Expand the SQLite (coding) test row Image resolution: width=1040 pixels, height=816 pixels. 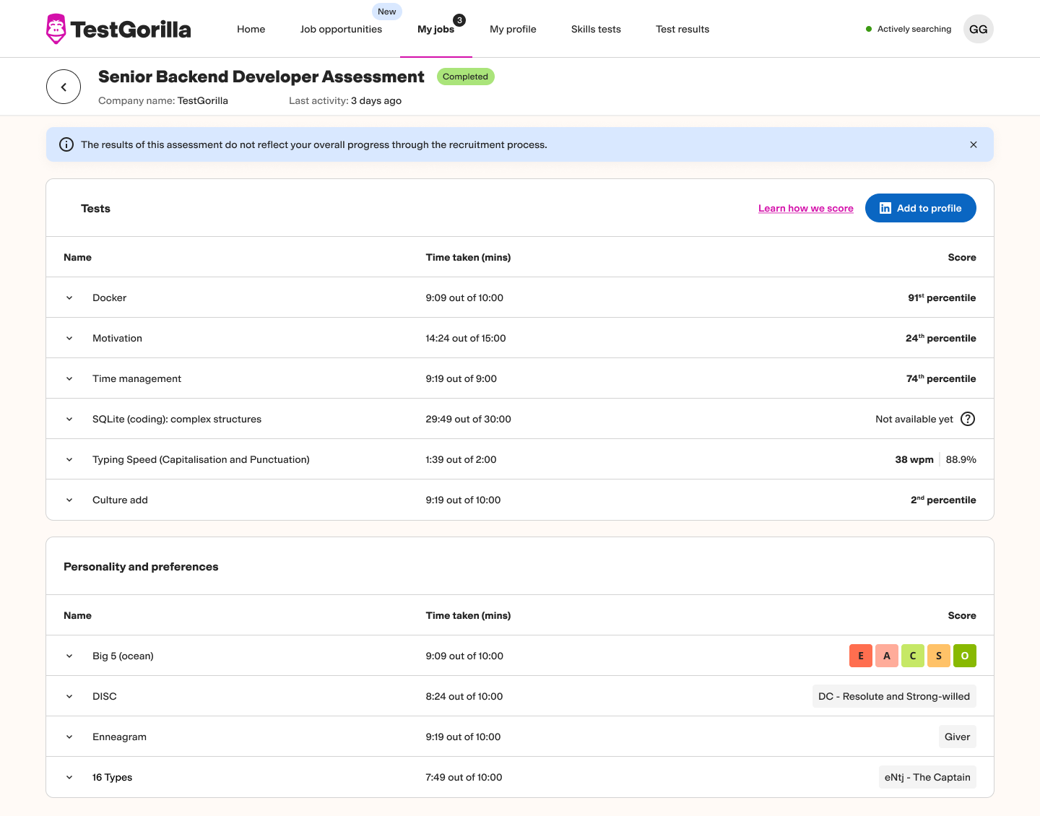(69, 419)
